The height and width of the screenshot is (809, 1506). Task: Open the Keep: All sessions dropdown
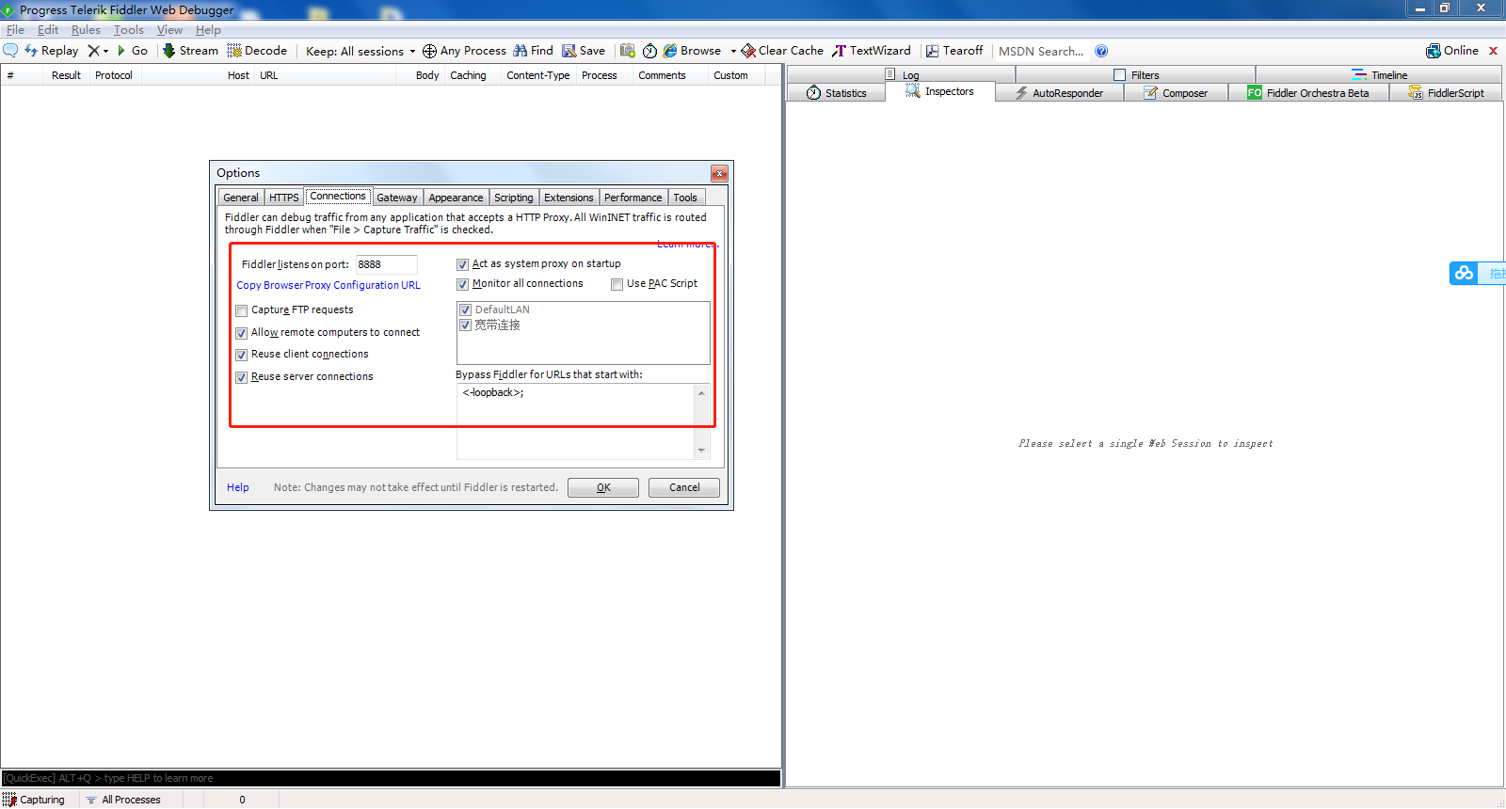[360, 51]
